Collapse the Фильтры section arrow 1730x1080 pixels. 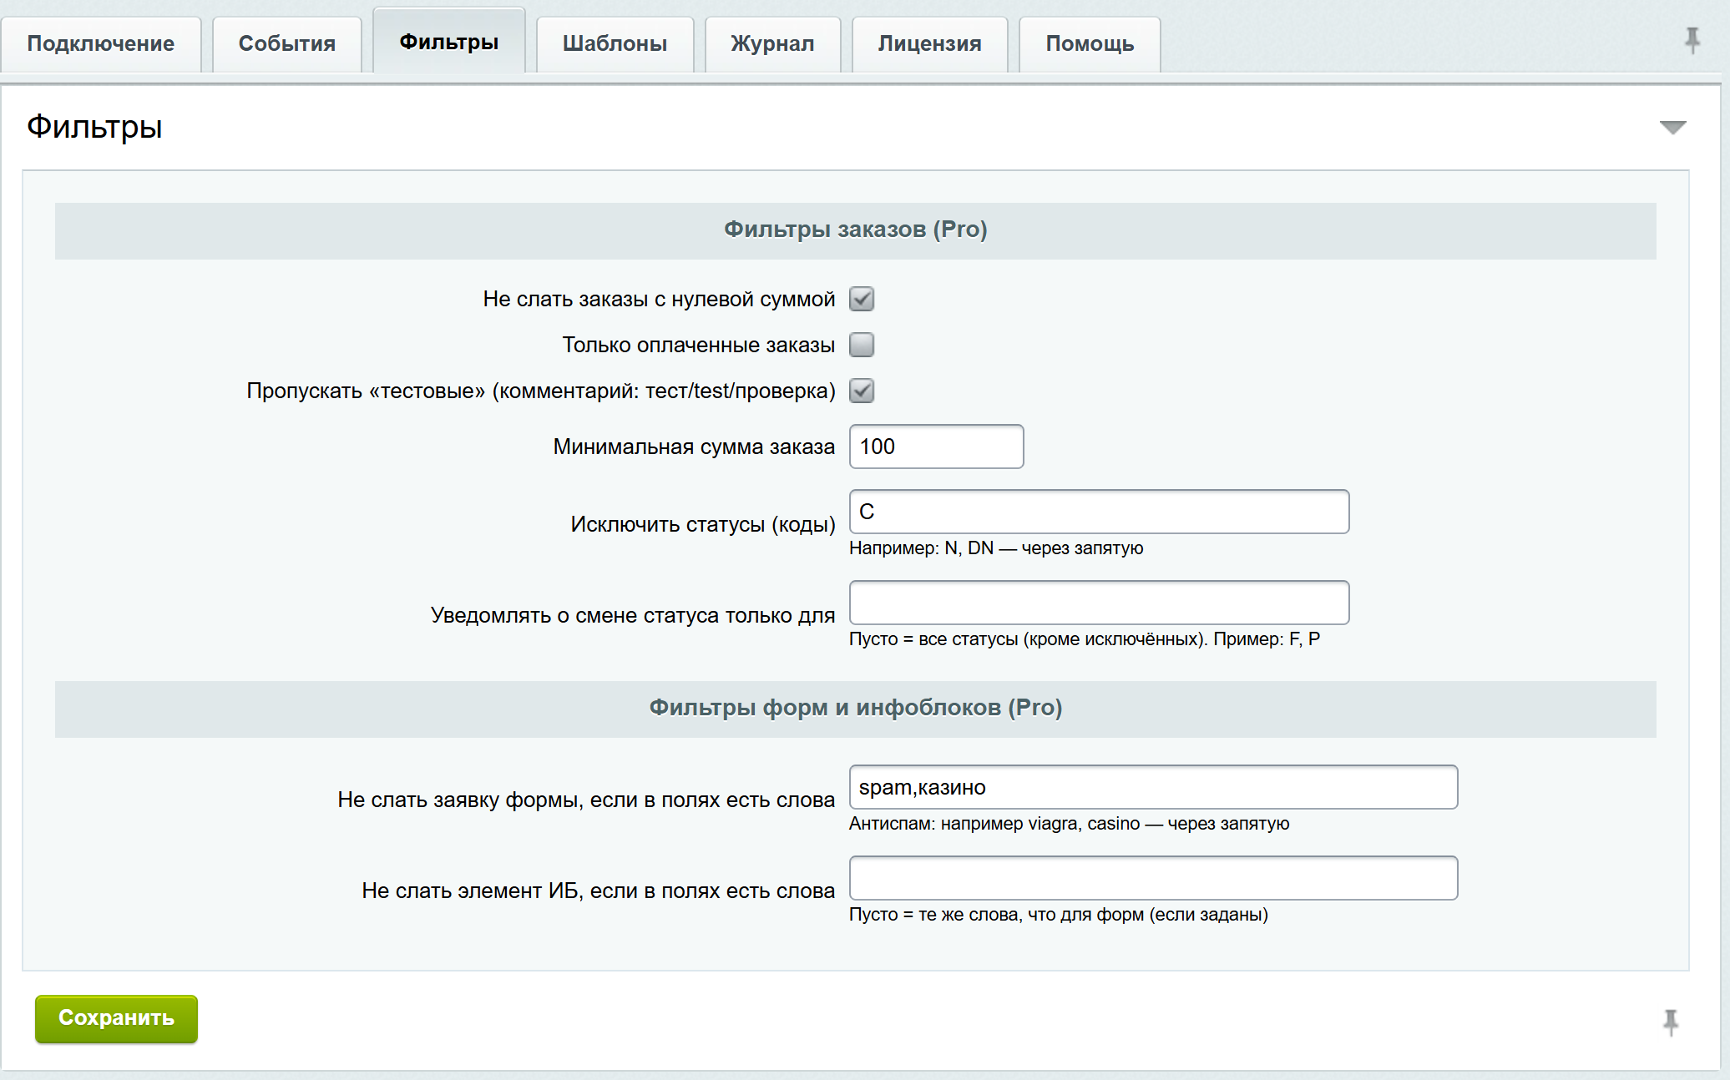[1672, 128]
